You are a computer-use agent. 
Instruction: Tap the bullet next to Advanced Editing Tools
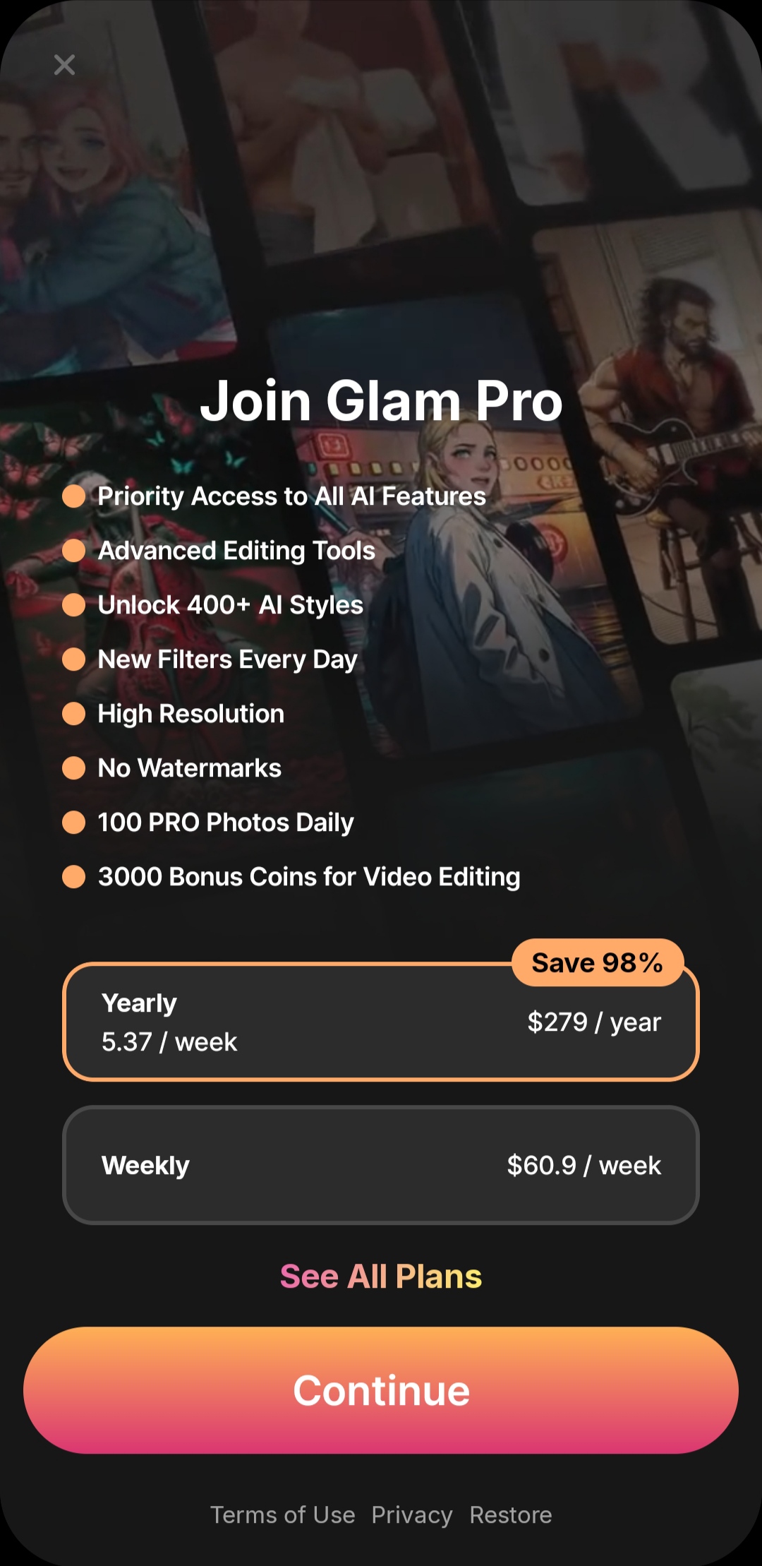point(74,551)
